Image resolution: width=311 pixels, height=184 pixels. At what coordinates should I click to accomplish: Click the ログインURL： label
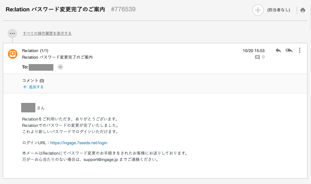tap(36, 143)
